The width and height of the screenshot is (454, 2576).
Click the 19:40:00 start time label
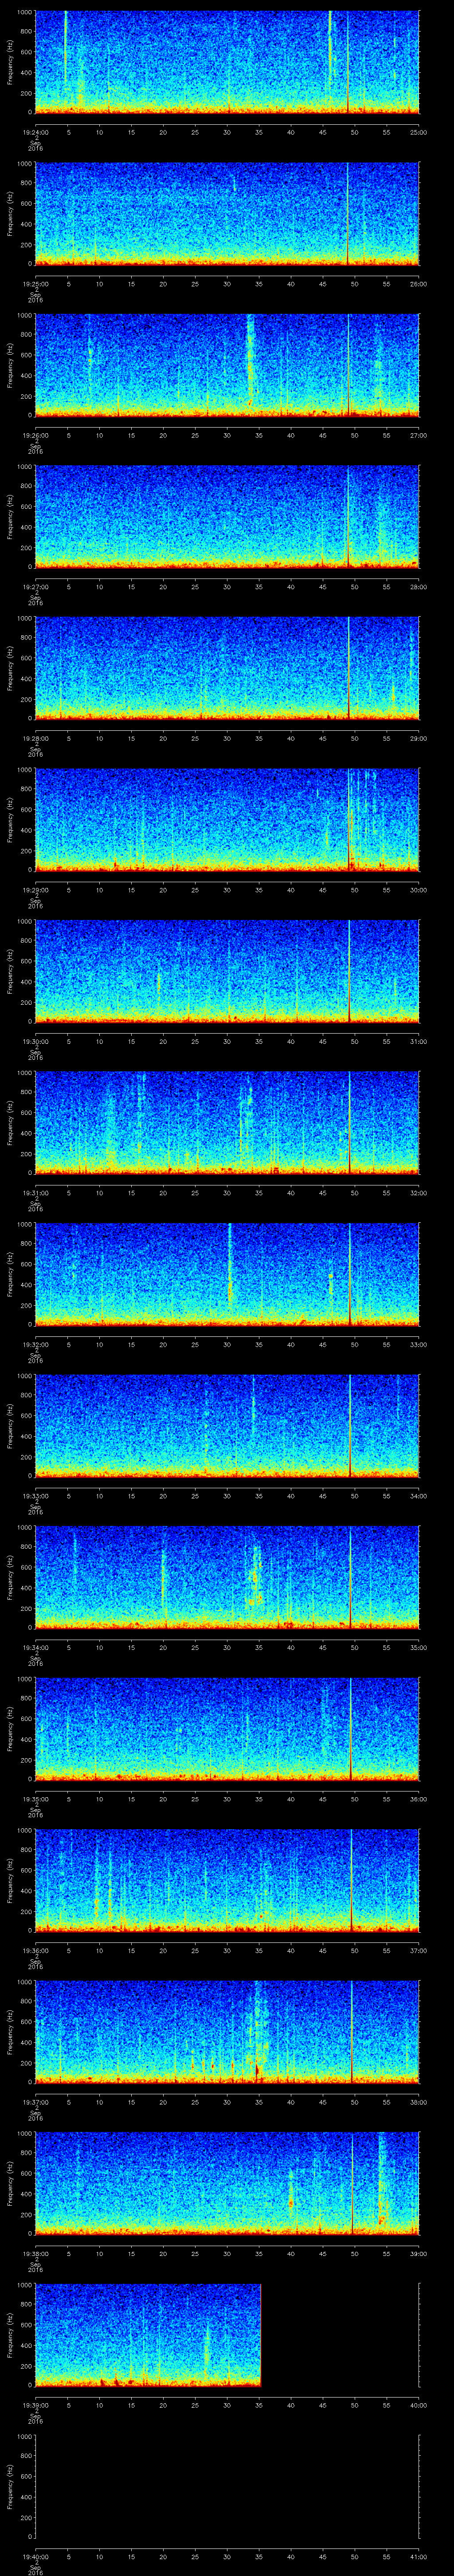pyautogui.click(x=35, y=2556)
